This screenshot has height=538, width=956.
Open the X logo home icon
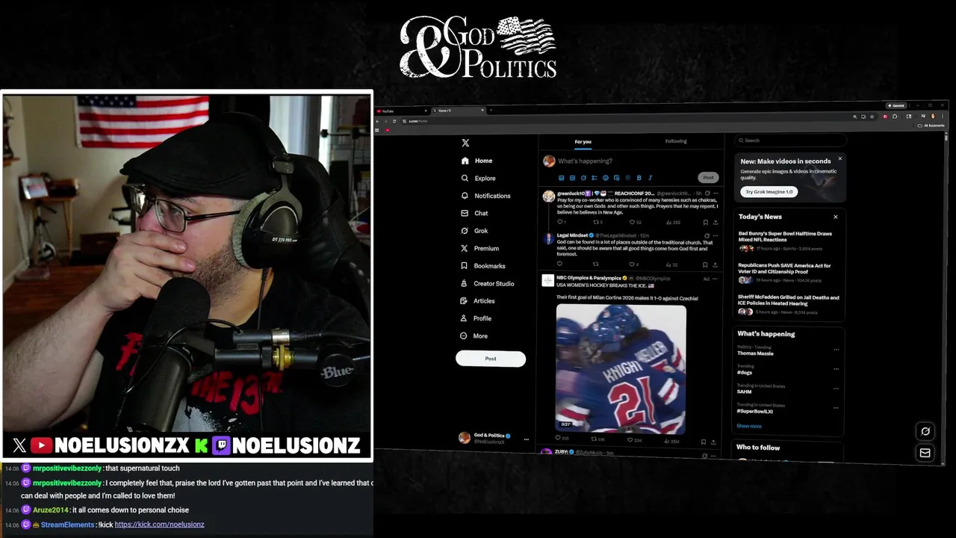click(465, 143)
